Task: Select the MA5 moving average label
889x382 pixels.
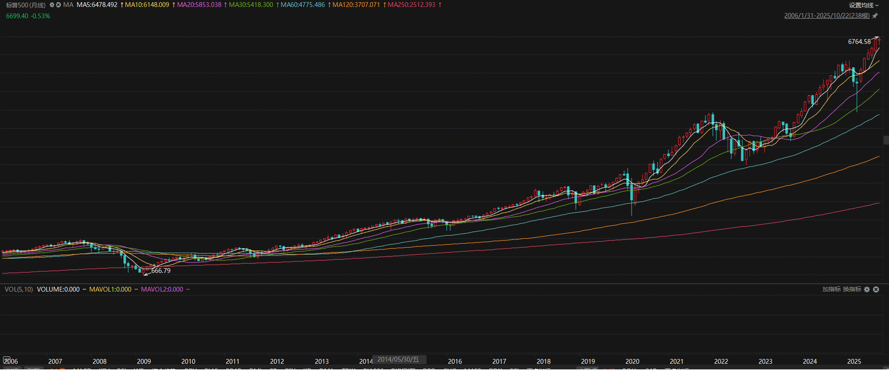Action: [97, 5]
